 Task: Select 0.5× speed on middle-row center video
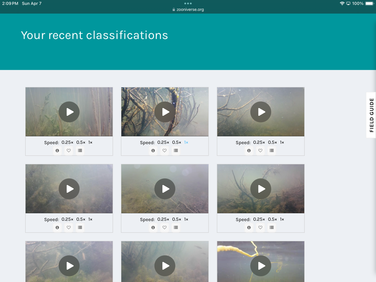[x=177, y=219]
